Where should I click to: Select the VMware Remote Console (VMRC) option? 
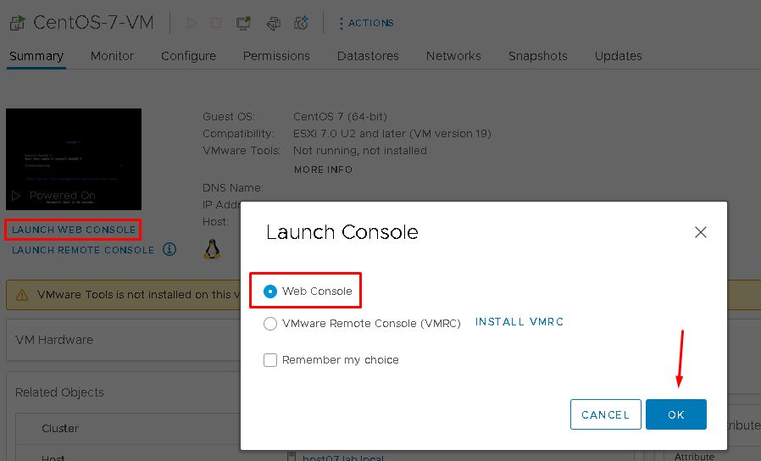(x=270, y=323)
